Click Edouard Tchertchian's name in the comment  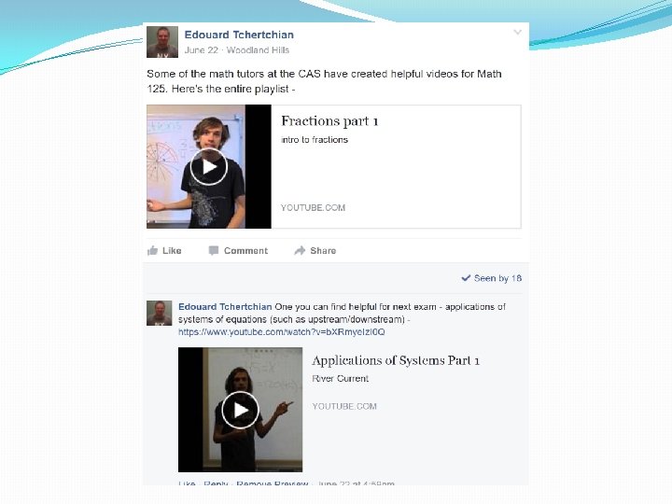tap(225, 307)
